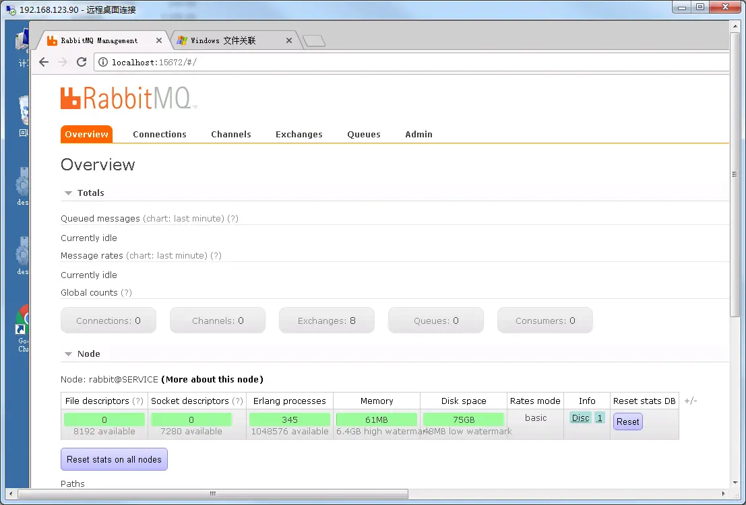The height and width of the screenshot is (505, 746).
Task: Open the Exchanges tab
Action: pyautogui.click(x=299, y=134)
